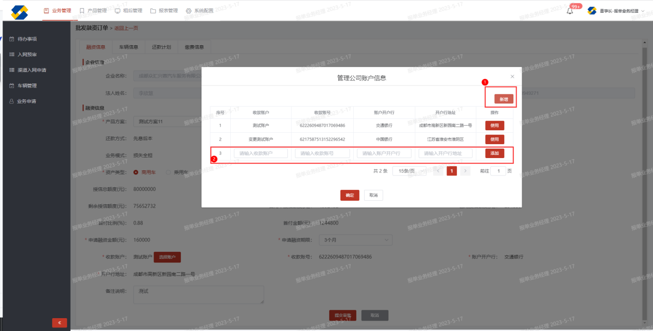653x331 pixels.
Task: Click 使用 for the 测试账户 row
Action: [494, 125]
